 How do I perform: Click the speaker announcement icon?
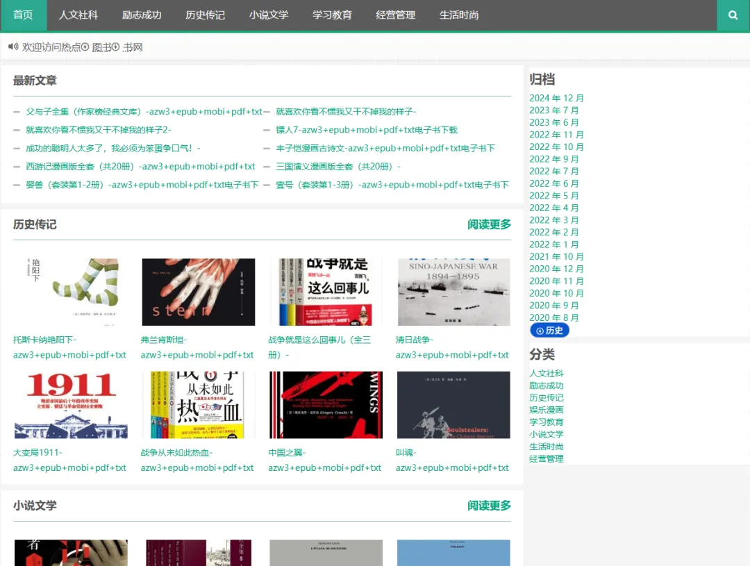pyautogui.click(x=13, y=47)
